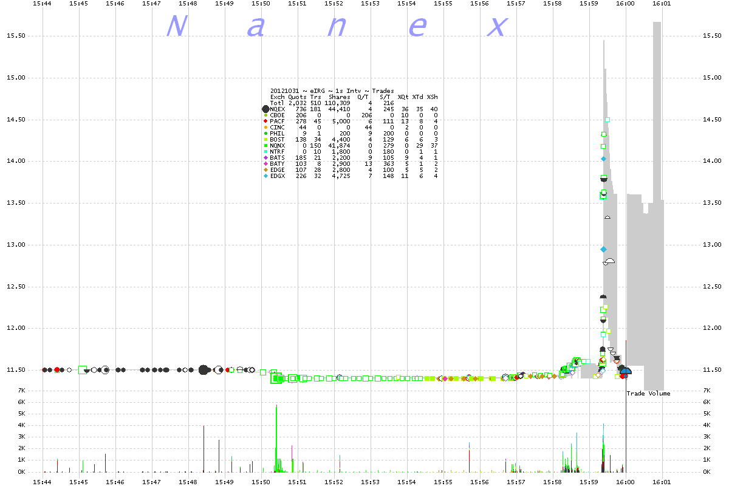Click the blue half-circle trade marker at 16:00
The width and height of the screenshot is (729, 486).
626,371
